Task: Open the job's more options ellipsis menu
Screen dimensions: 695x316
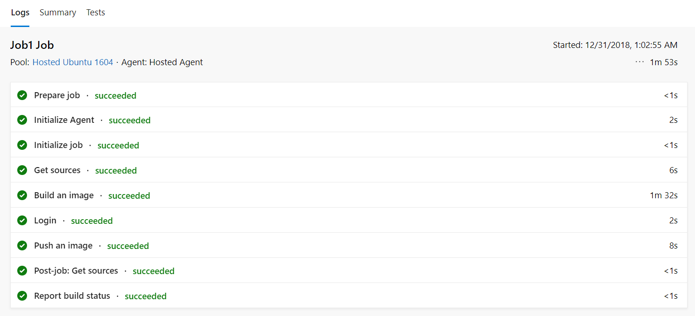Action: click(x=640, y=62)
